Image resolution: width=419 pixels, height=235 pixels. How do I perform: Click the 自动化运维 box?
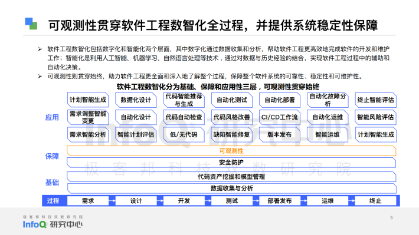(328, 117)
